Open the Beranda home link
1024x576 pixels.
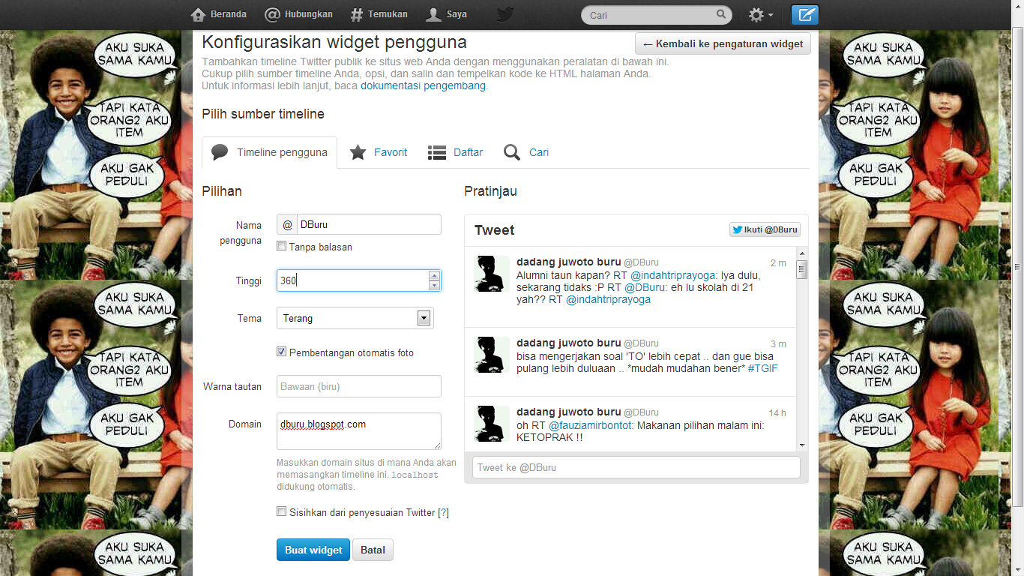(219, 14)
